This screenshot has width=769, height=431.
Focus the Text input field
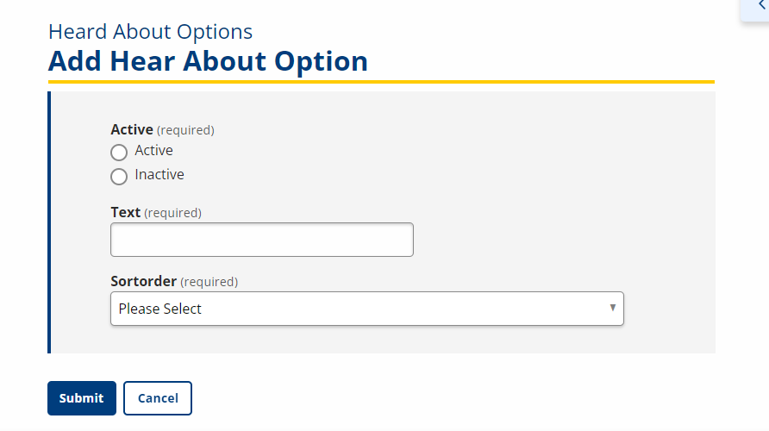pyautogui.click(x=262, y=240)
